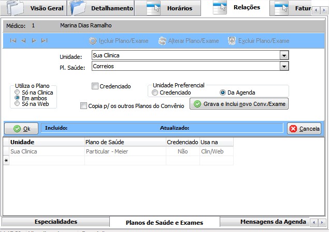
Task: Expand the Pl. Saúde dropdown list
Action: 283,66
